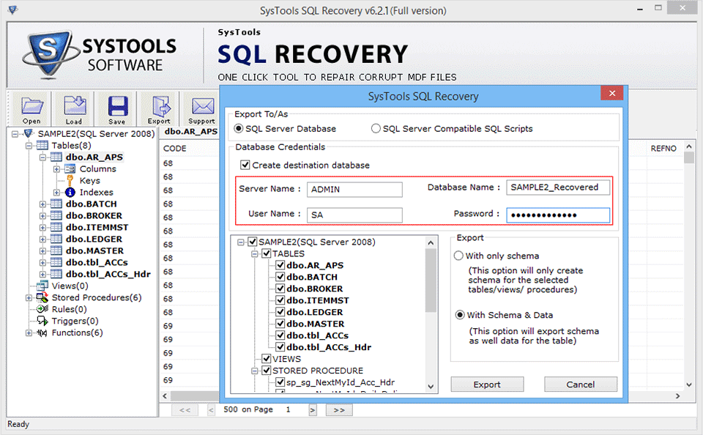Select With Schema & Data export option
Viewport: 703px width, 435px height.
click(460, 315)
